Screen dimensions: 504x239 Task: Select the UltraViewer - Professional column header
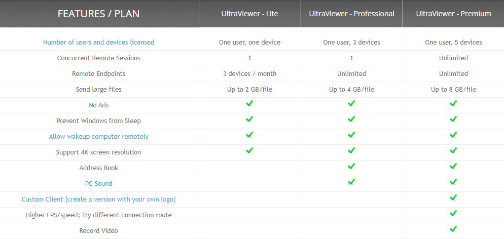click(x=351, y=14)
